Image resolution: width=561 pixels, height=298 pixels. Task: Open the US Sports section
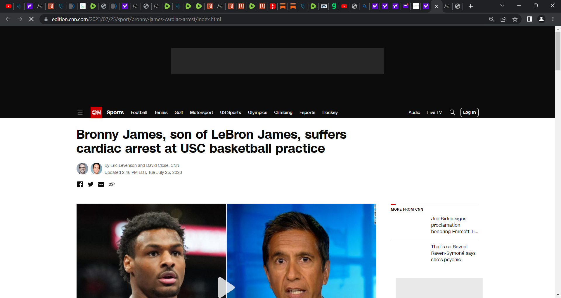pyautogui.click(x=231, y=112)
